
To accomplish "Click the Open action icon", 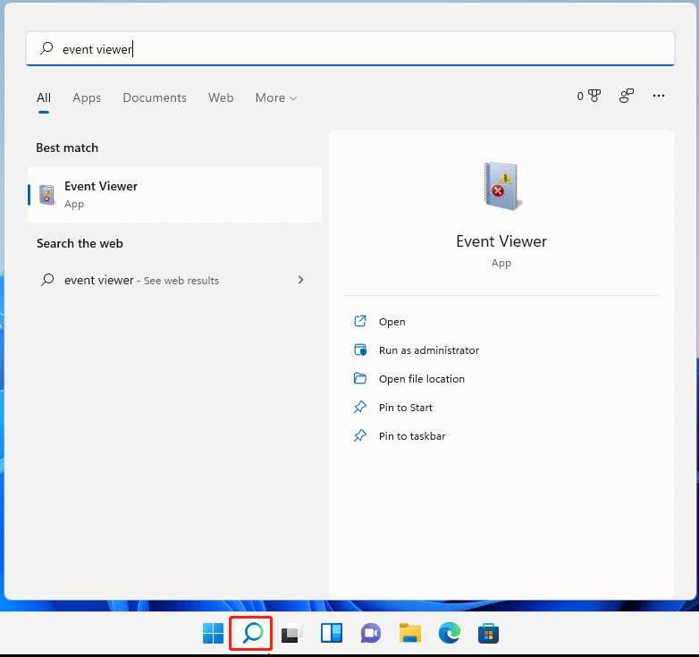I will click(359, 322).
